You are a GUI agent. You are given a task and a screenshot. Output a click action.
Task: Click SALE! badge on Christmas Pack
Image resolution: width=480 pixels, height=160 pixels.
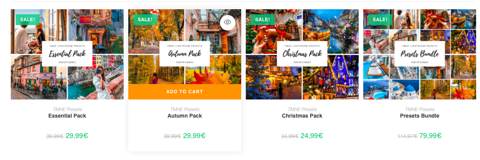(x=263, y=20)
